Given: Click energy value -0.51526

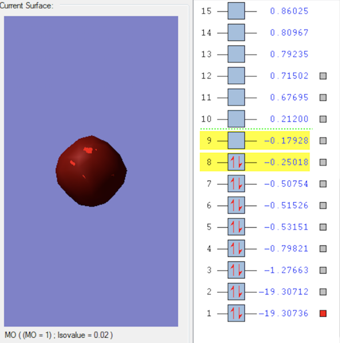Looking at the screenshot, I should [x=286, y=206].
